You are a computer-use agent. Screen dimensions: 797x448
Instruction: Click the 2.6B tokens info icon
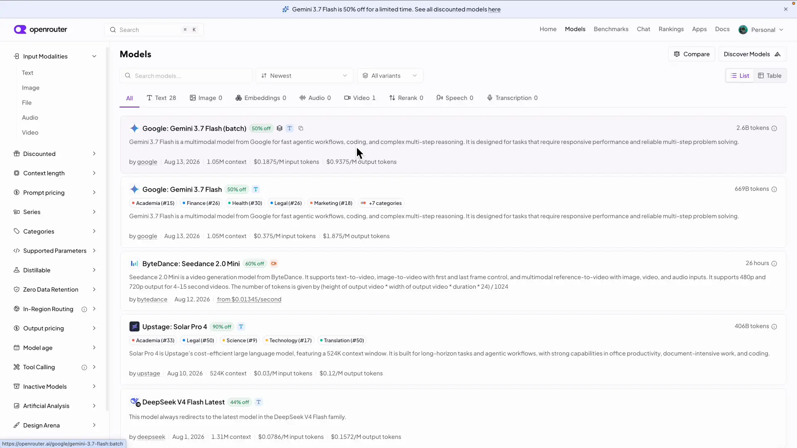774,128
